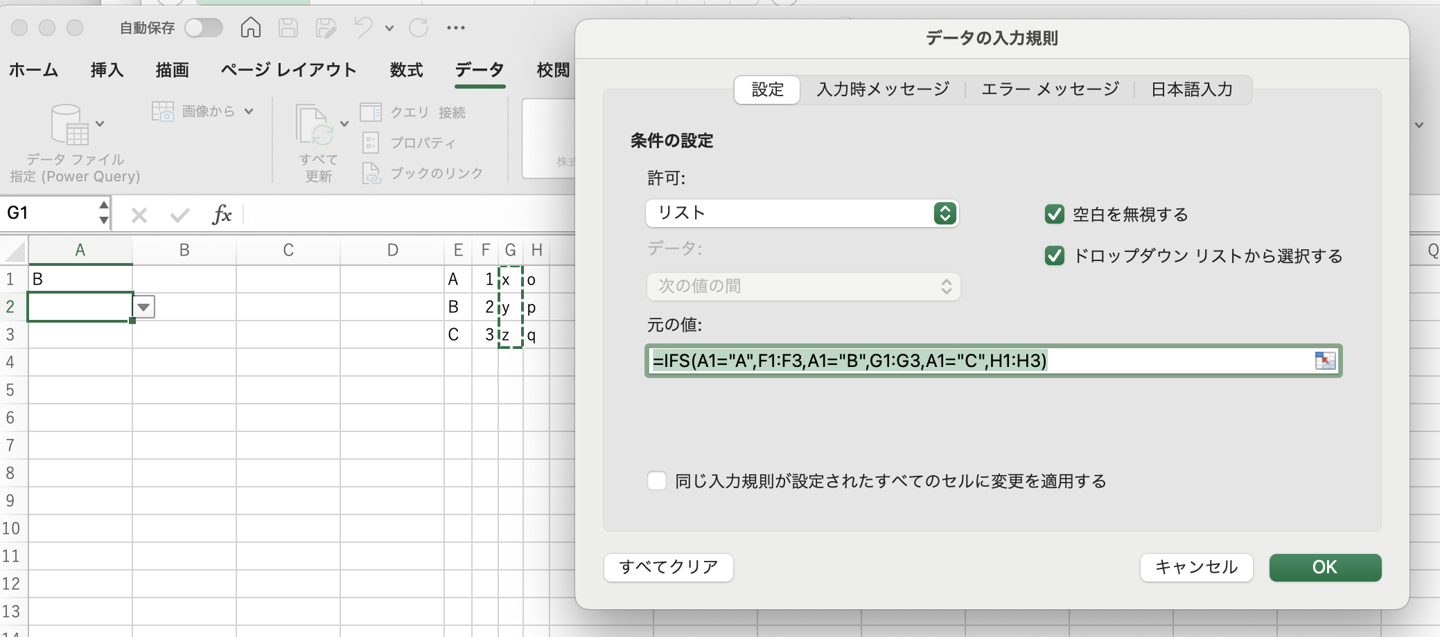The image size is (1440, 637).
Task: Open the dropdown arrow beside cell A2
Action: point(143,307)
